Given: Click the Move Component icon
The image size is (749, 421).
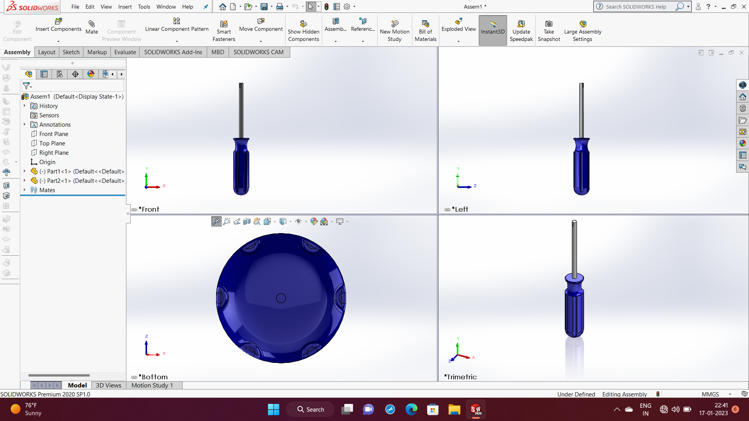Looking at the screenshot, I should coord(261,21).
